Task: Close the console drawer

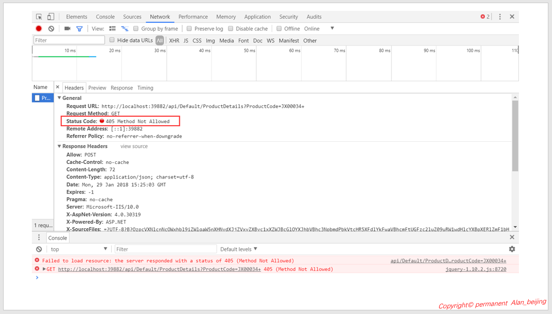Action: (x=512, y=237)
